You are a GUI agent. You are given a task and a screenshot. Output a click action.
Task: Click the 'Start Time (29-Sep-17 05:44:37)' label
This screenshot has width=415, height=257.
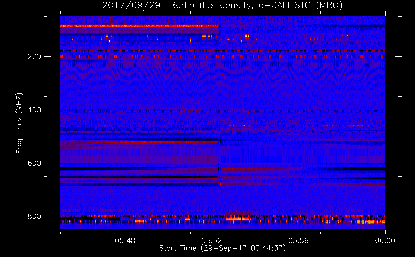(222, 248)
